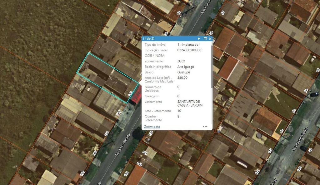Click the lot area value 360,00
Screen dimensions: 320x185
[x=182, y=77]
